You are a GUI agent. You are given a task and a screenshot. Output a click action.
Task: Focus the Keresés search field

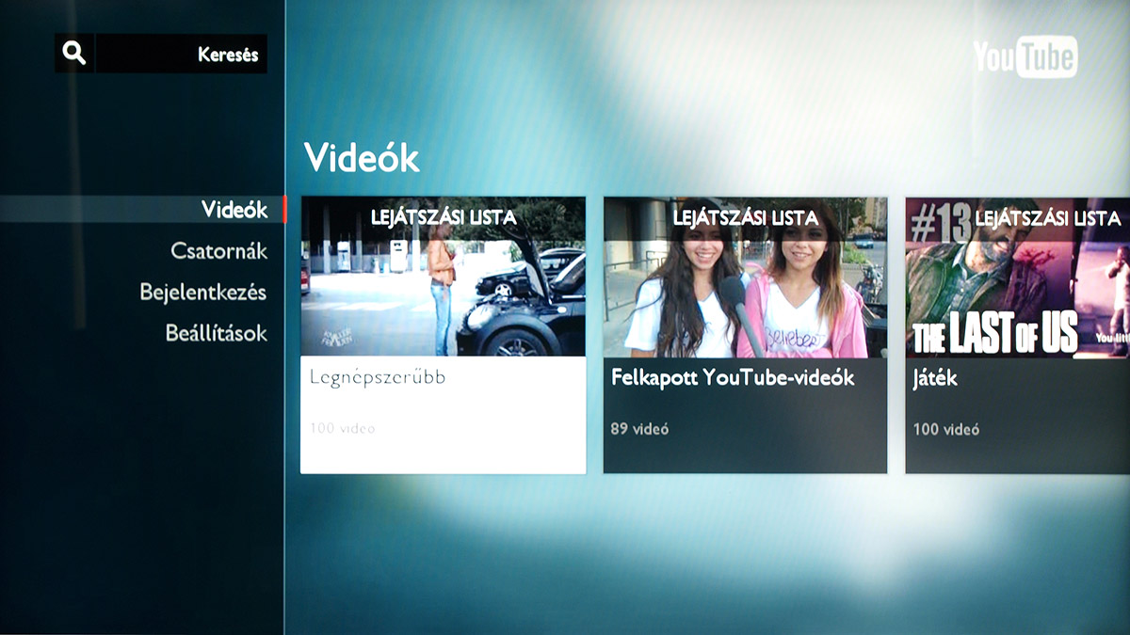click(x=182, y=55)
